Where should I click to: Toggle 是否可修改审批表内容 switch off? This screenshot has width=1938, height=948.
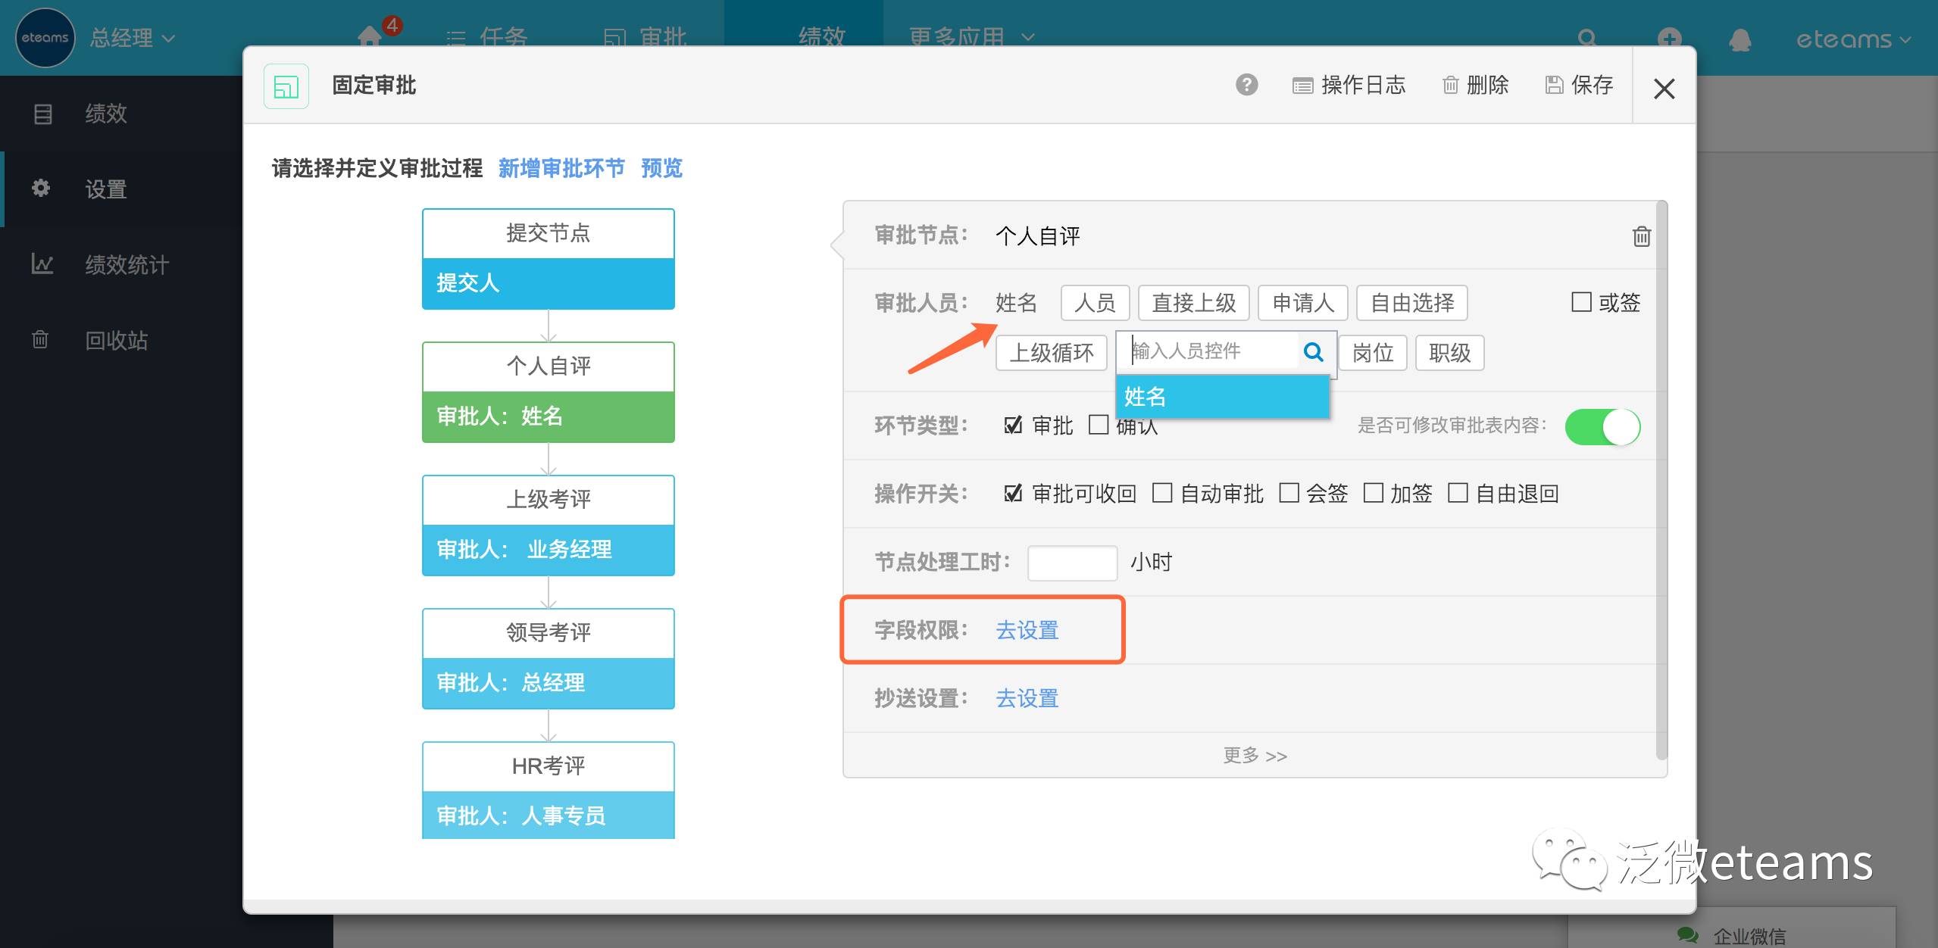click(1602, 426)
